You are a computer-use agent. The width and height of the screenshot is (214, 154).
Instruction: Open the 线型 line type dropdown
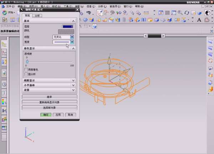72,37
